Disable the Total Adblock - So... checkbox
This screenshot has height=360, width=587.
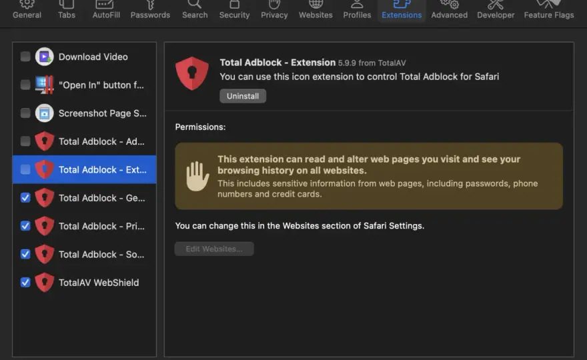[25, 254]
